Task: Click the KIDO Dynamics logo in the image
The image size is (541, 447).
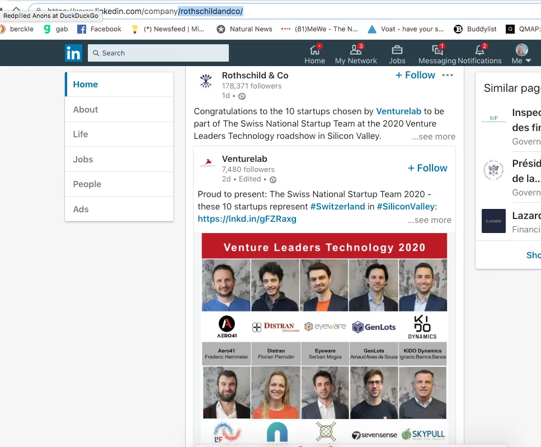Action: point(422,327)
